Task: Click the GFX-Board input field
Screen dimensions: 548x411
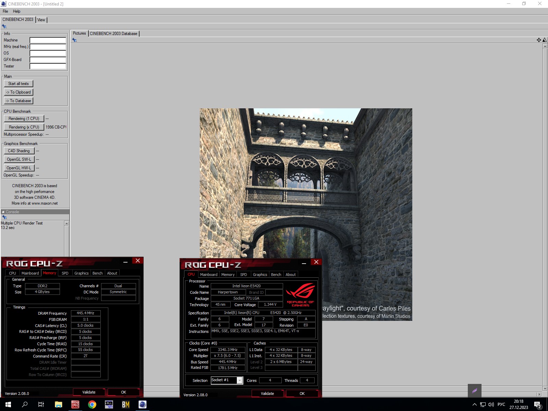Action: tap(48, 60)
